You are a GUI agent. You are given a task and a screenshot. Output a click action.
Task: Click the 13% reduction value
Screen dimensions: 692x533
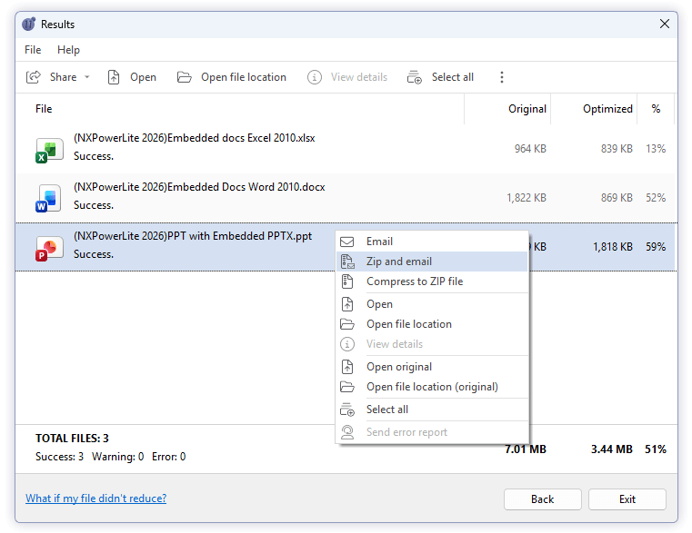[x=656, y=149]
